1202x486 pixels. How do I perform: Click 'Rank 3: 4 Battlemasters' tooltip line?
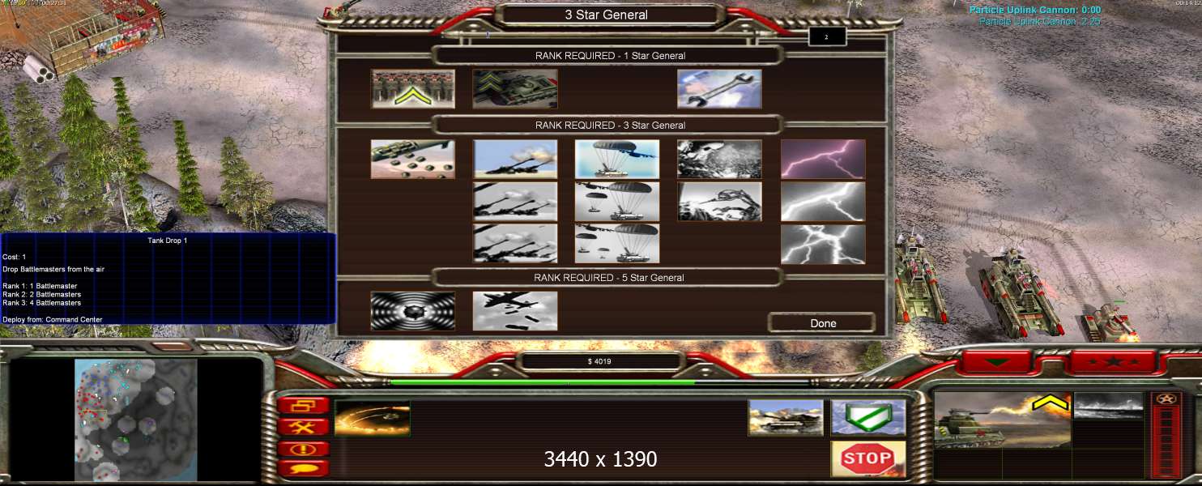41,302
